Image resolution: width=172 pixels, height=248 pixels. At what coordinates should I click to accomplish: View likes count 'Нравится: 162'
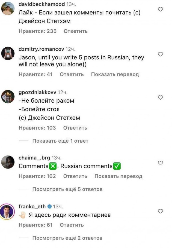37,176
